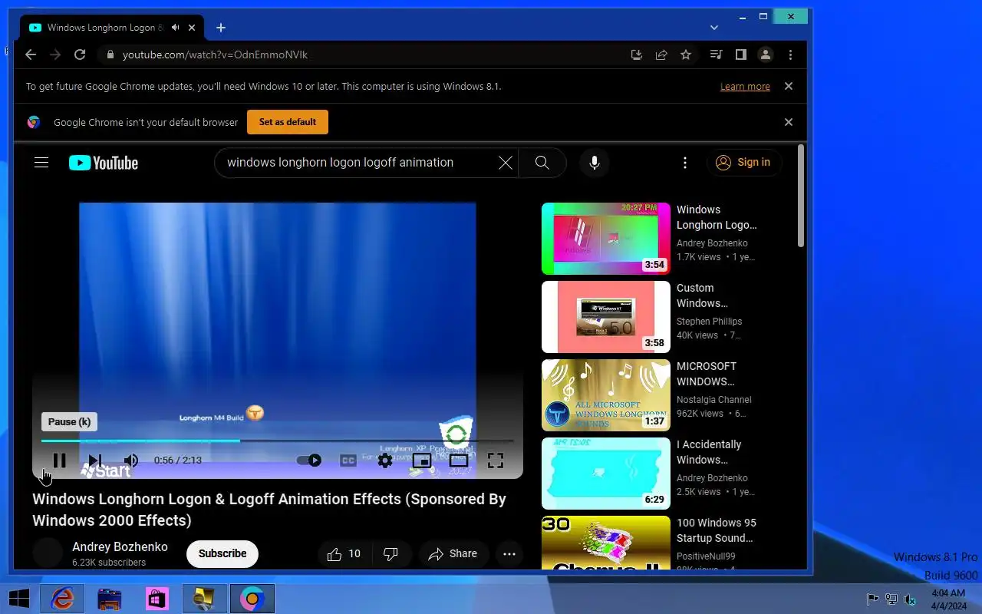
Task: Skip to next video with Next button
Action: click(94, 460)
